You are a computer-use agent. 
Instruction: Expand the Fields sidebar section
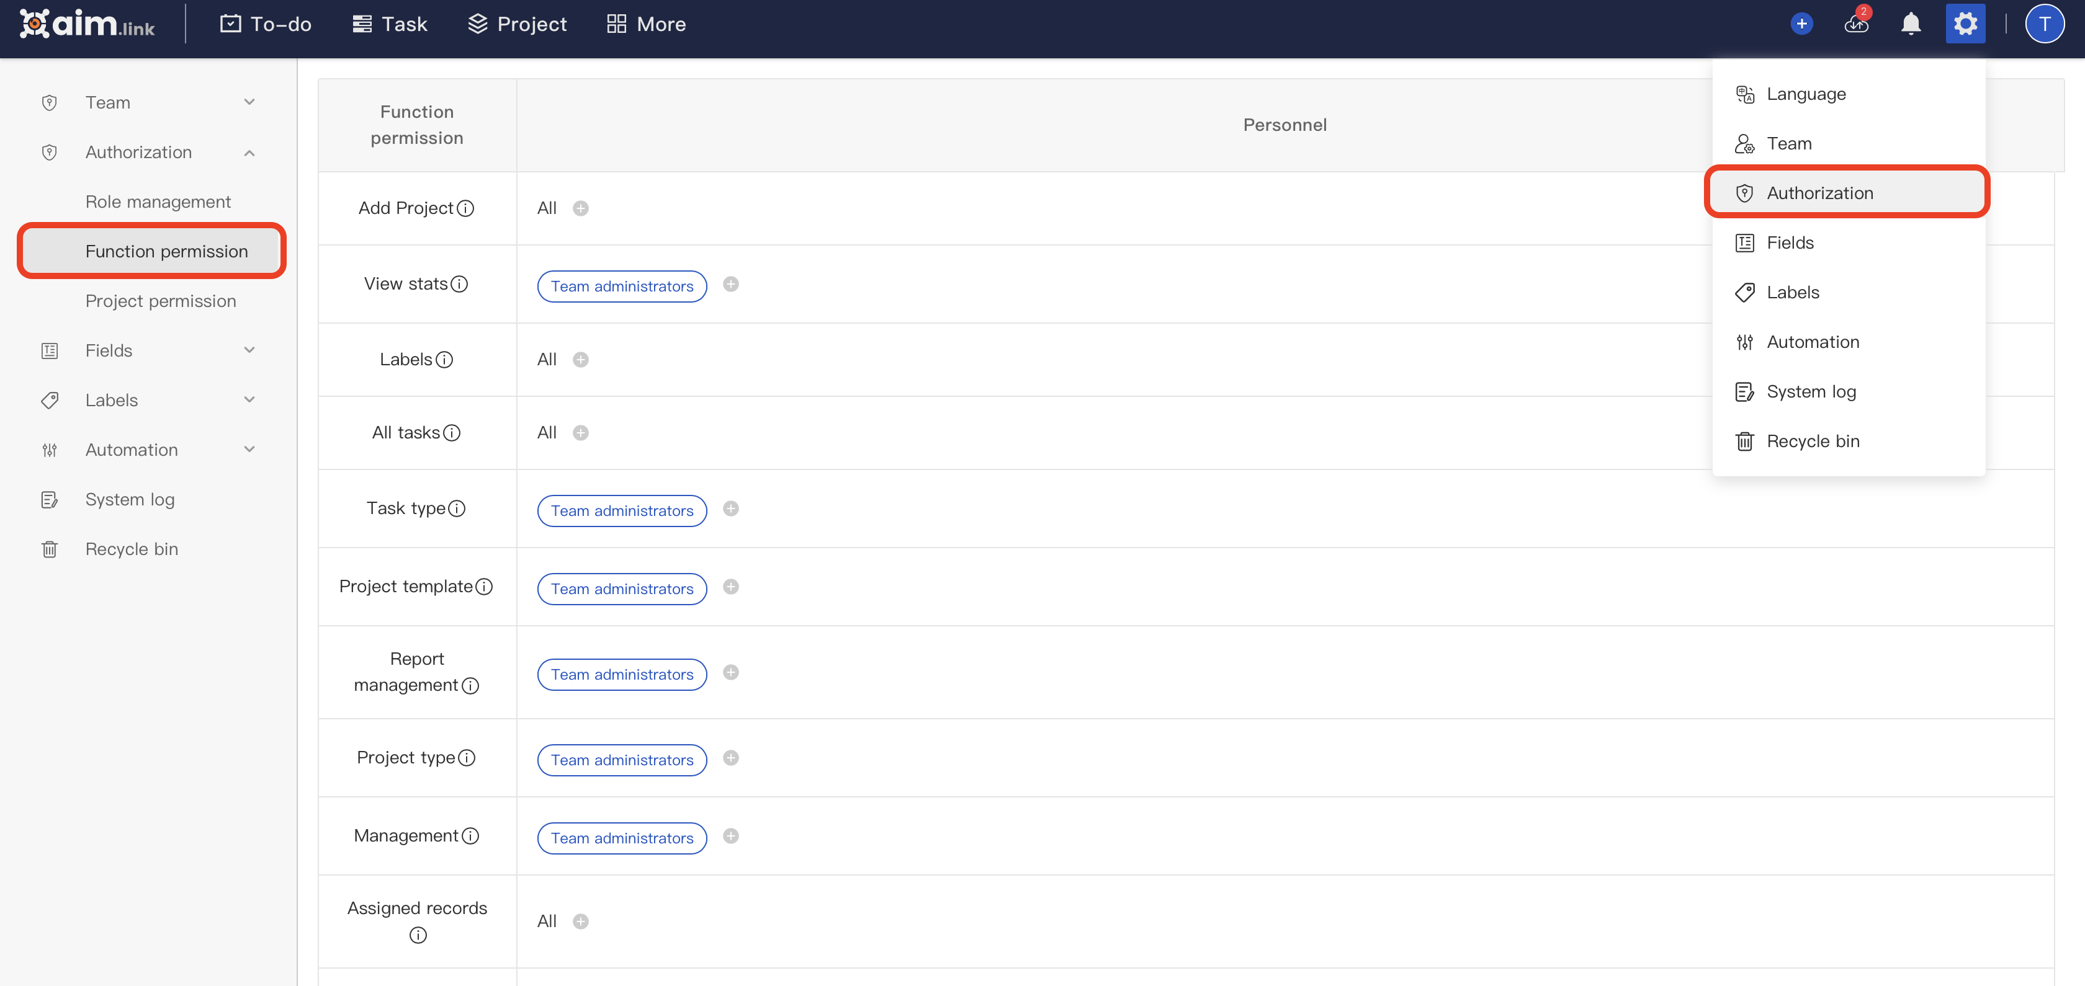(x=249, y=349)
